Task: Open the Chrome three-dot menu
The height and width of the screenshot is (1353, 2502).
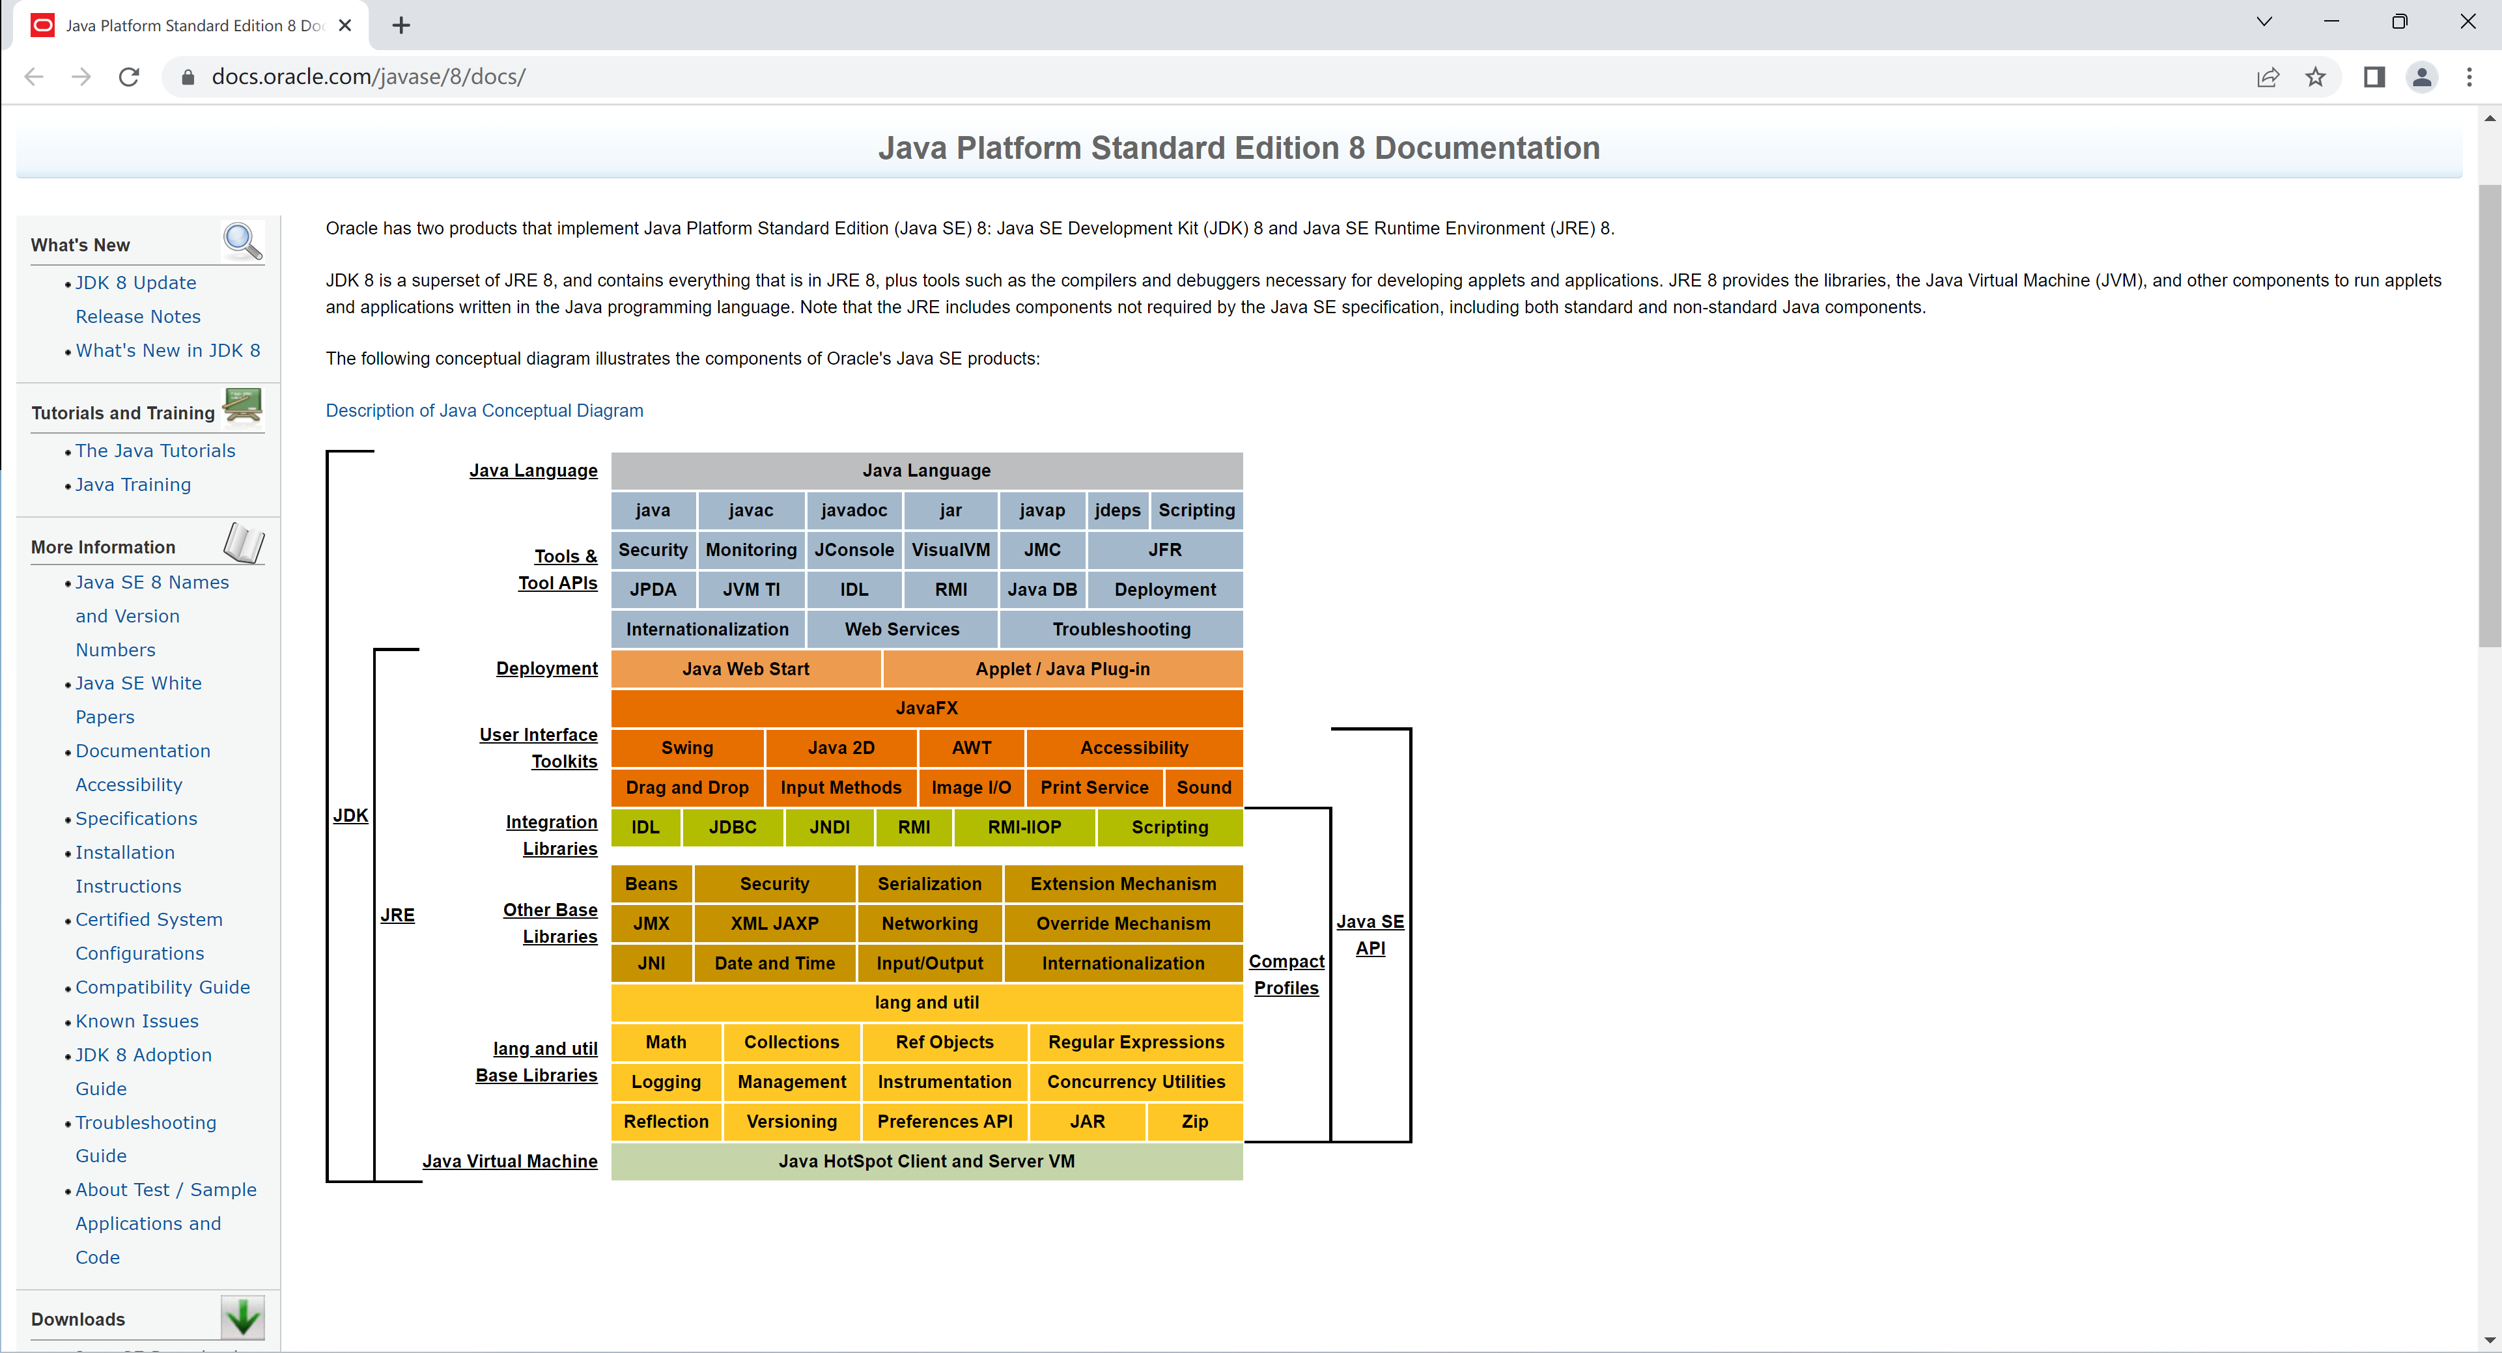Action: click(2469, 77)
